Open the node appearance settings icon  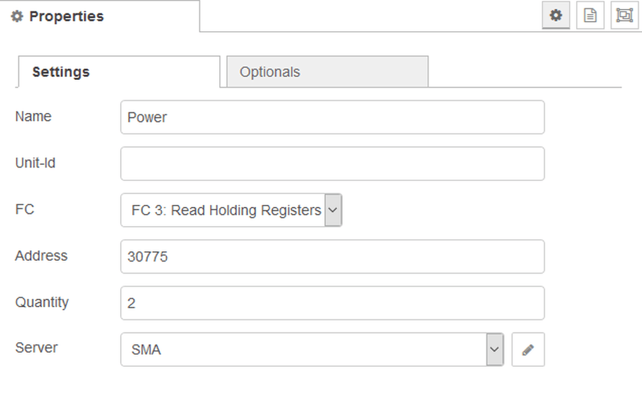(x=624, y=16)
